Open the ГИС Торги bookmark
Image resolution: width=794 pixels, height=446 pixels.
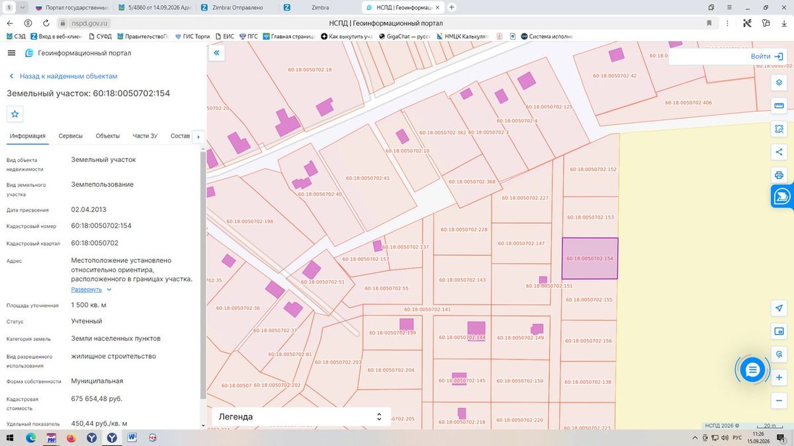click(x=192, y=36)
